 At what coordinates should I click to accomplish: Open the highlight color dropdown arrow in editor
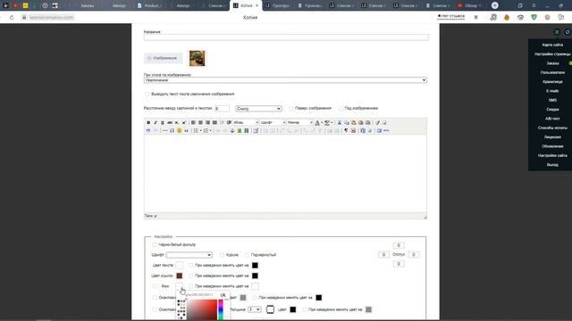click(332, 123)
